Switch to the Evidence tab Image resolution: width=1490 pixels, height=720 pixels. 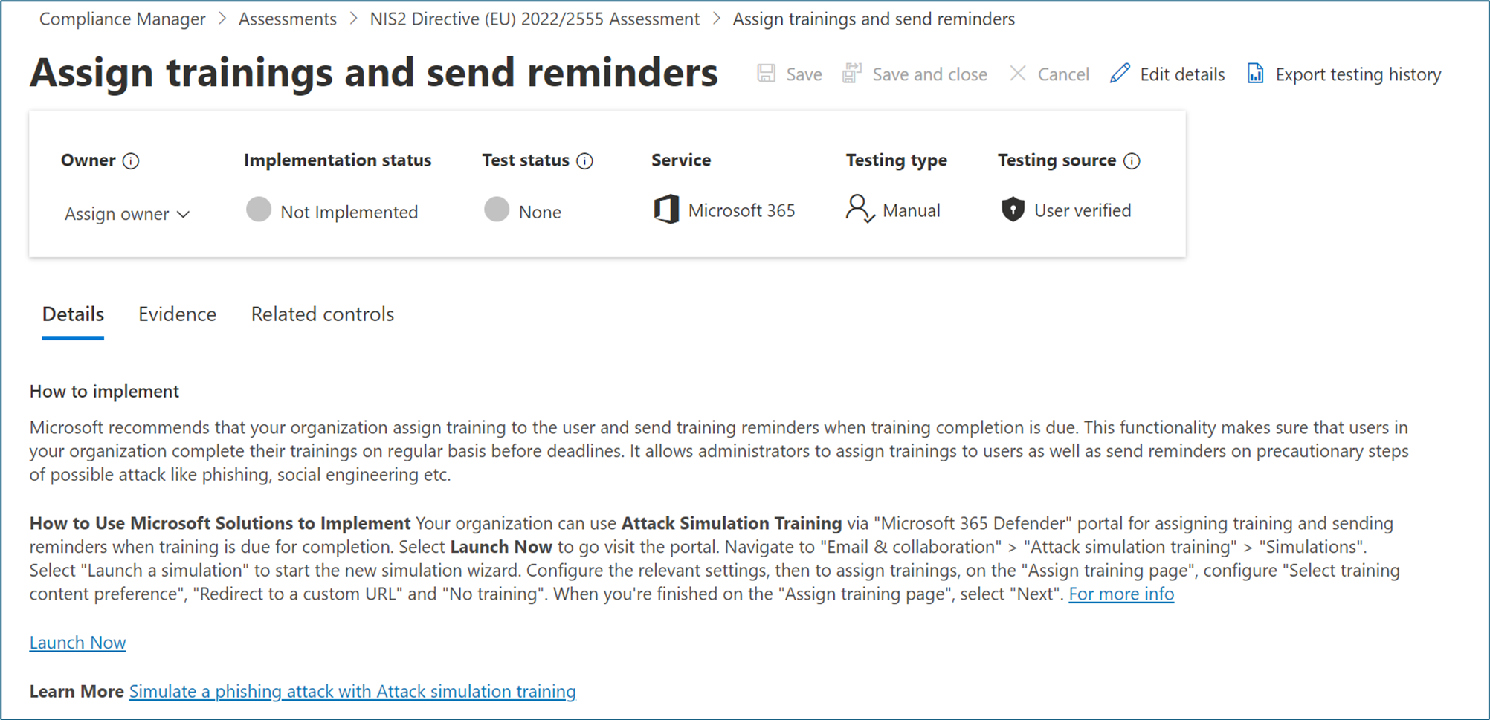coord(177,314)
